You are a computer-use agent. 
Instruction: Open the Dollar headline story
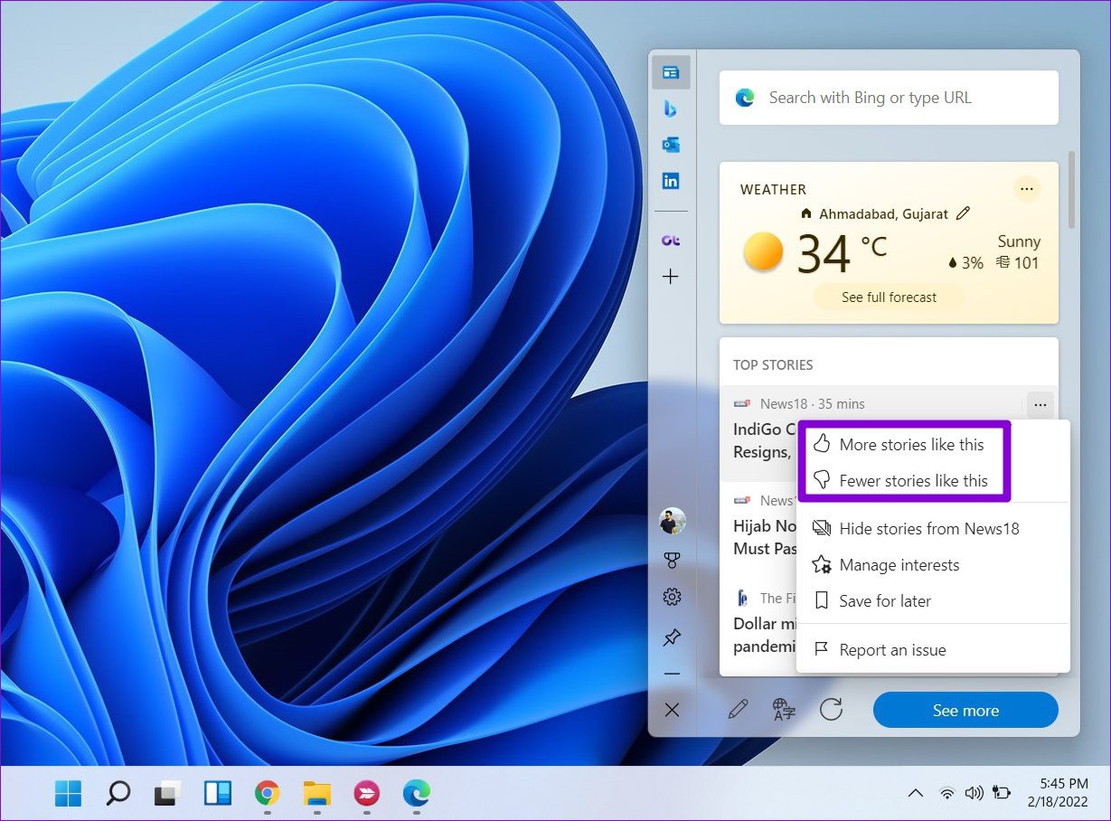[765, 635]
